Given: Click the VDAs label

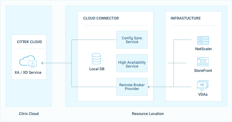Looking at the screenshot, I should (x=203, y=94).
